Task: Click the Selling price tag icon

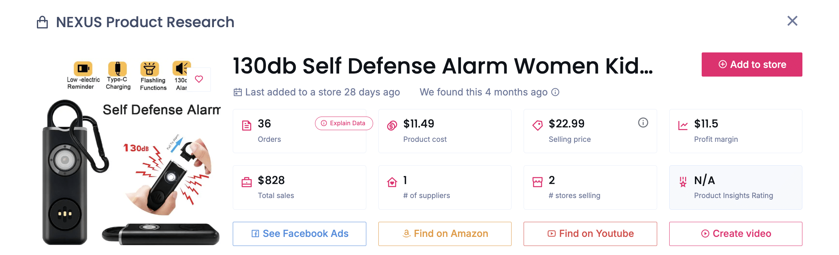Action: tap(537, 125)
